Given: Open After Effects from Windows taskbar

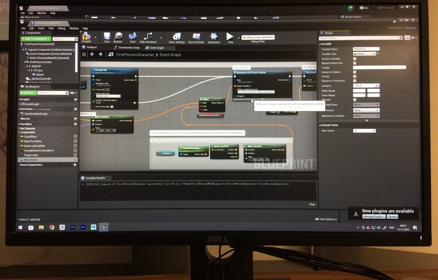Looking at the screenshot, I should tap(83, 228).
